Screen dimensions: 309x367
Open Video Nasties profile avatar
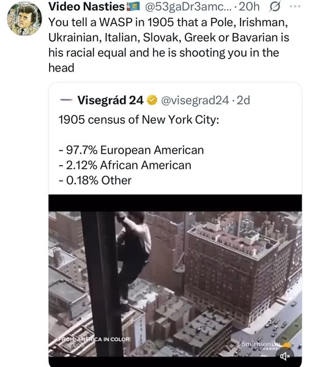(24, 18)
